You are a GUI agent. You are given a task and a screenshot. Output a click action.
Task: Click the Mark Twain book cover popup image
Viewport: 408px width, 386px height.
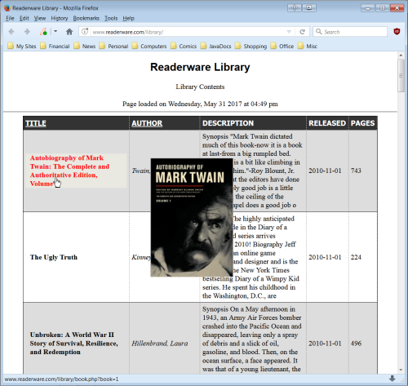click(192, 217)
